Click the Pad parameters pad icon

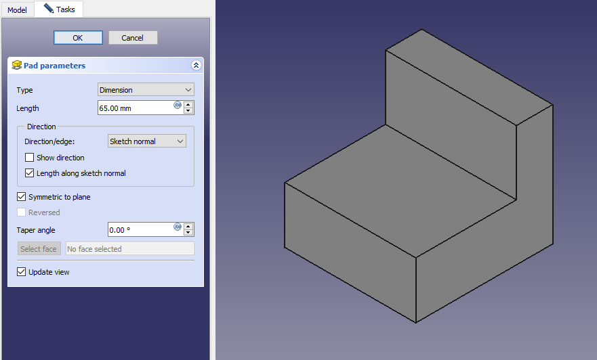click(x=17, y=66)
